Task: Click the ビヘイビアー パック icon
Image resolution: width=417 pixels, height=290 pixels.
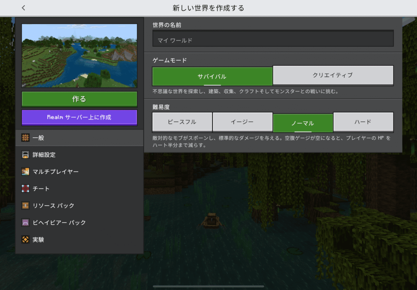Action: [x=26, y=222]
